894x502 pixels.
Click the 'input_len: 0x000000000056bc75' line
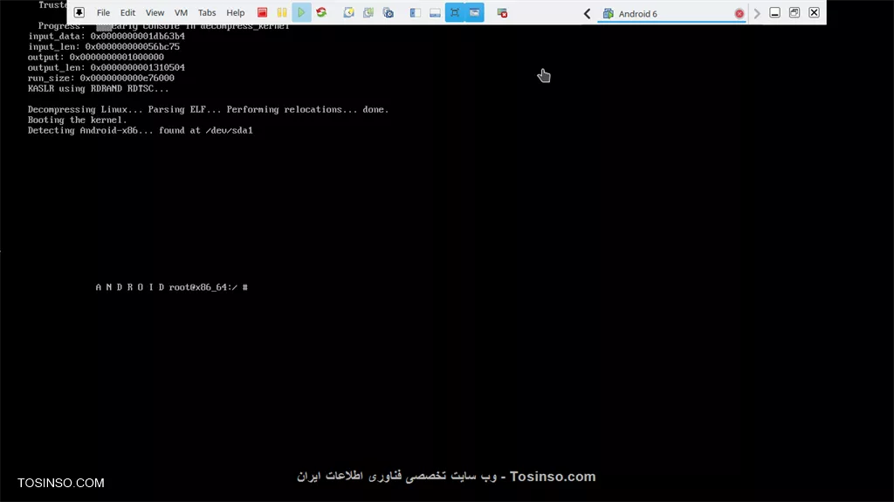tap(104, 47)
